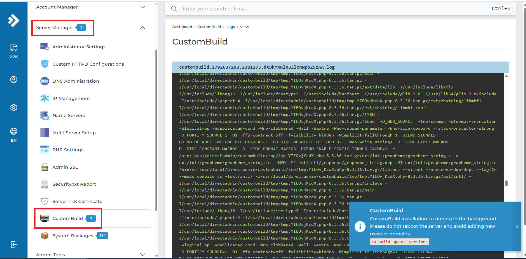
Task: Click the CustomBuild page heading
Action: coord(200,41)
